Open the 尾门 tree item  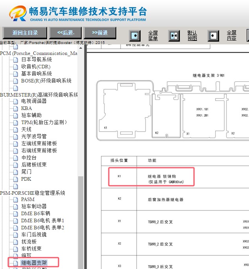26,172
